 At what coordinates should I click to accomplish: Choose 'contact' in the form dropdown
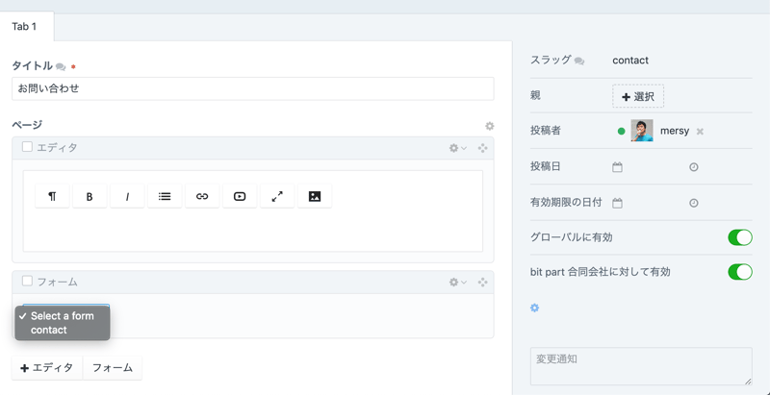(x=49, y=330)
